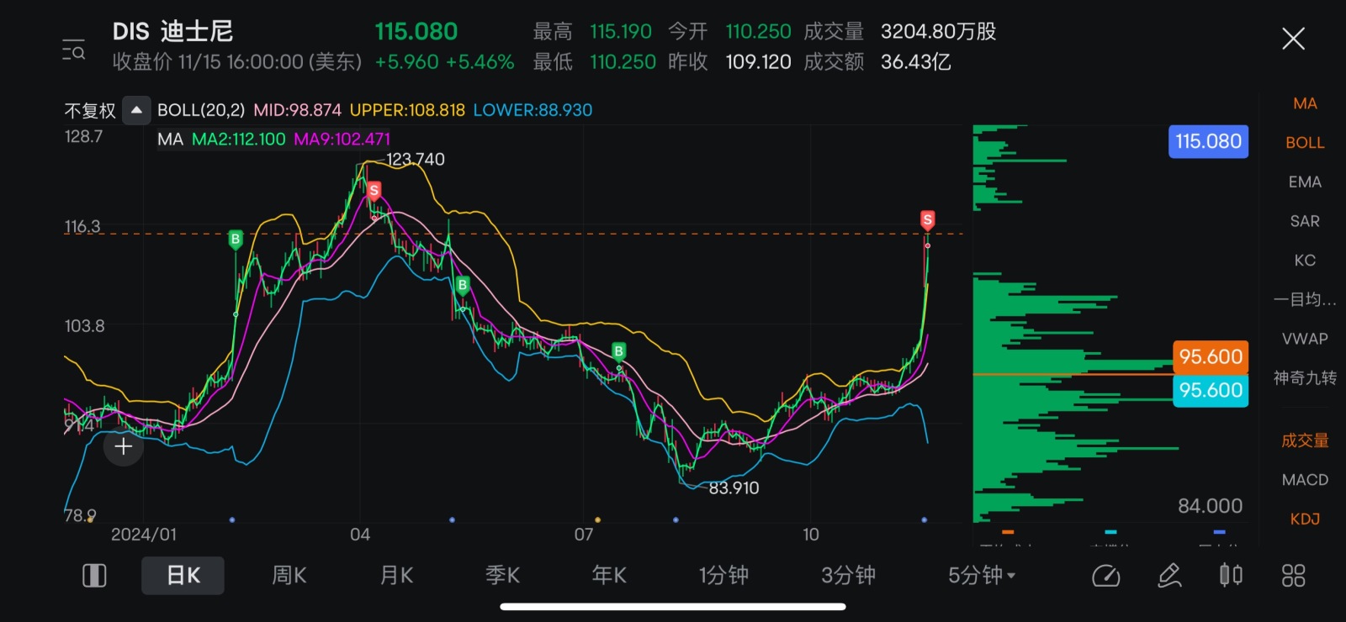Image resolution: width=1346 pixels, height=622 pixels.
Task: Tap the MA9:102.471 legend value
Action: (x=342, y=140)
